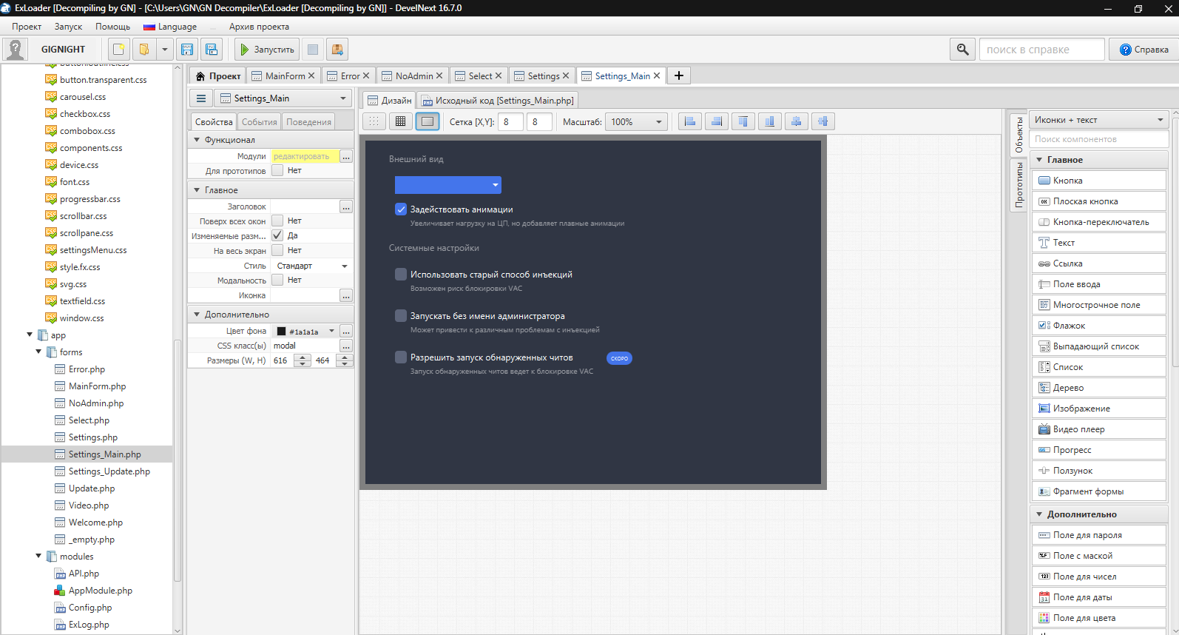The image size is (1179, 635).
Task: Collapse the modules folder in tree
Action: click(x=38, y=557)
